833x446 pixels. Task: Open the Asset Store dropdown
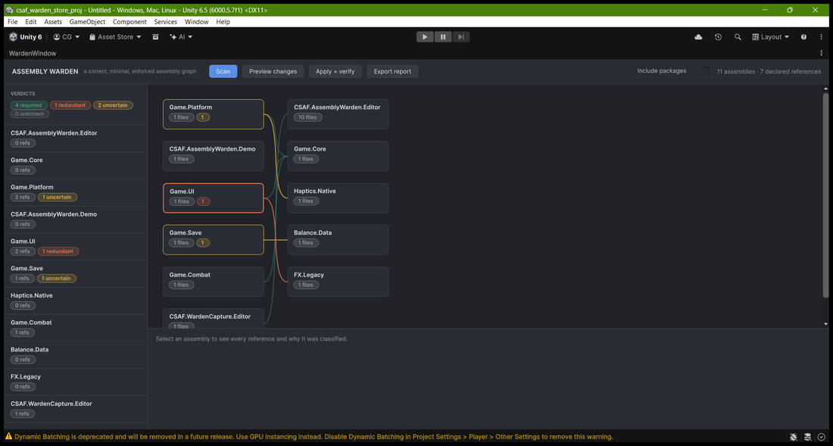click(x=115, y=36)
